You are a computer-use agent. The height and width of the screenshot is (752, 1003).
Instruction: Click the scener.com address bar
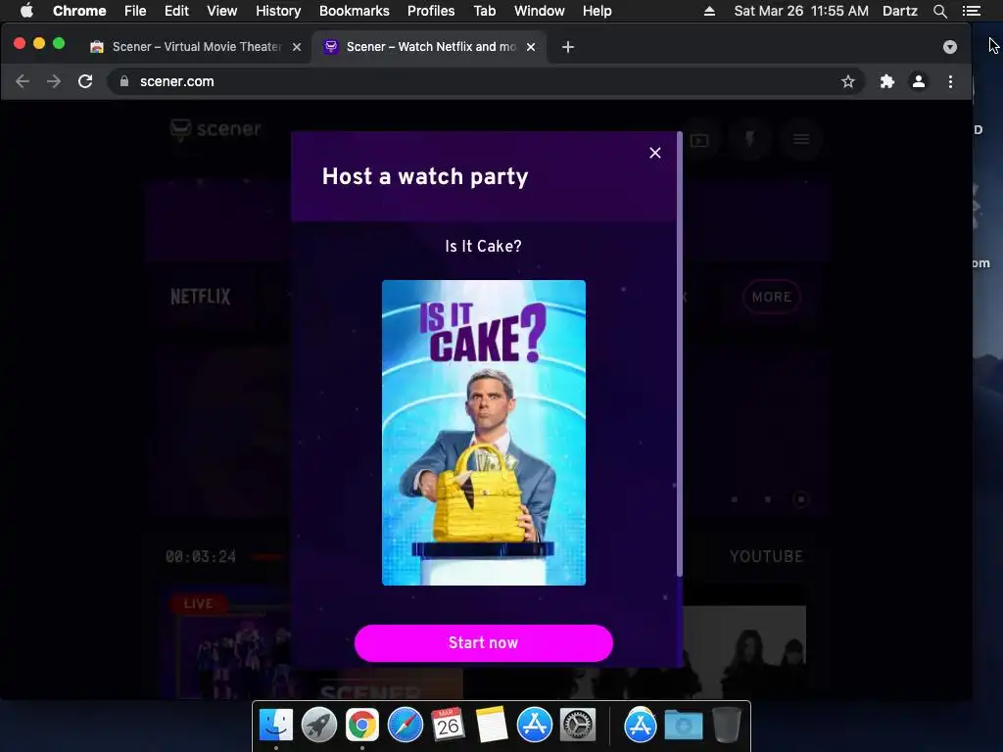(486, 81)
